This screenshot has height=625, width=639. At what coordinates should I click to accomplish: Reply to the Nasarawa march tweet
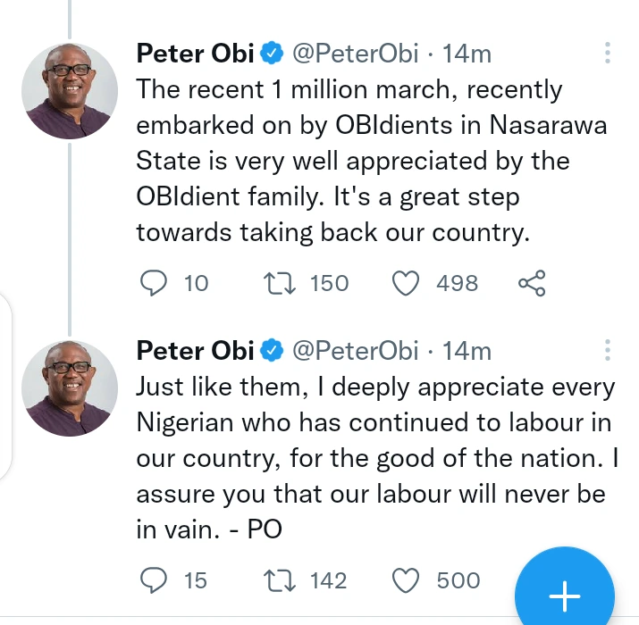coord(155,284)
